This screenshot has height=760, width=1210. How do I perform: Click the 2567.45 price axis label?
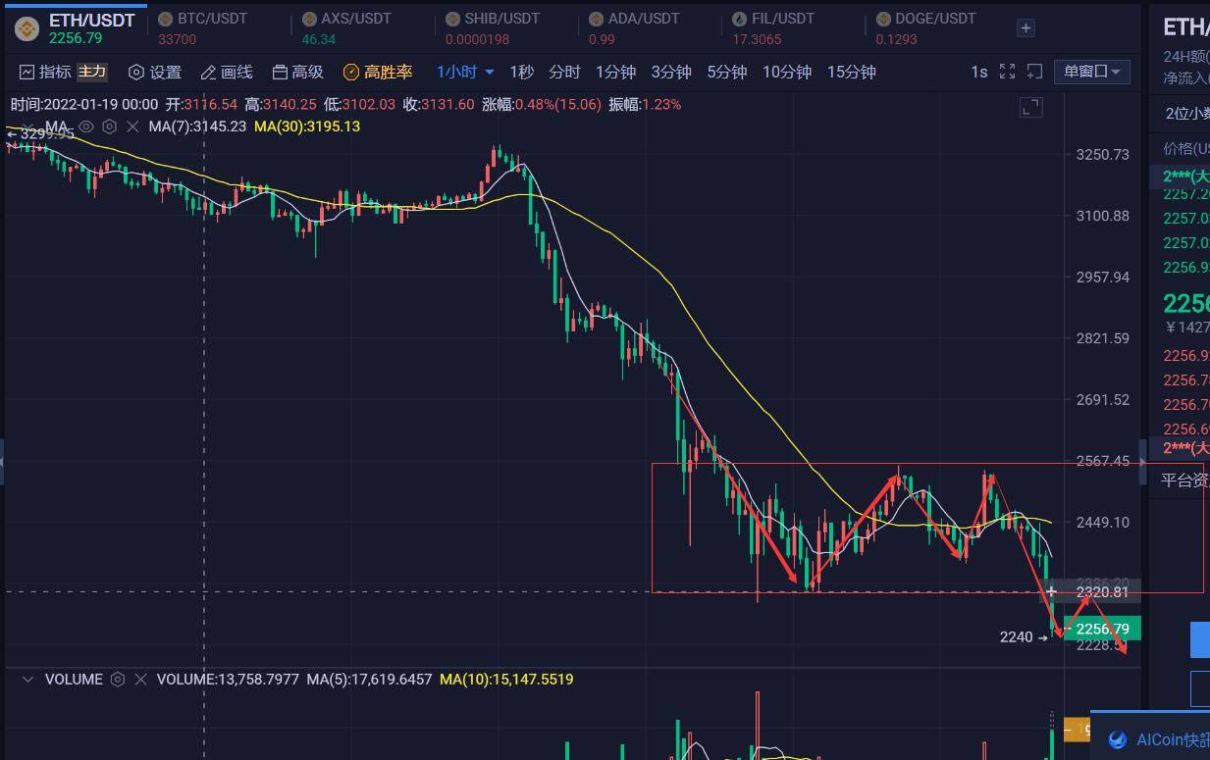(1102, 460)
